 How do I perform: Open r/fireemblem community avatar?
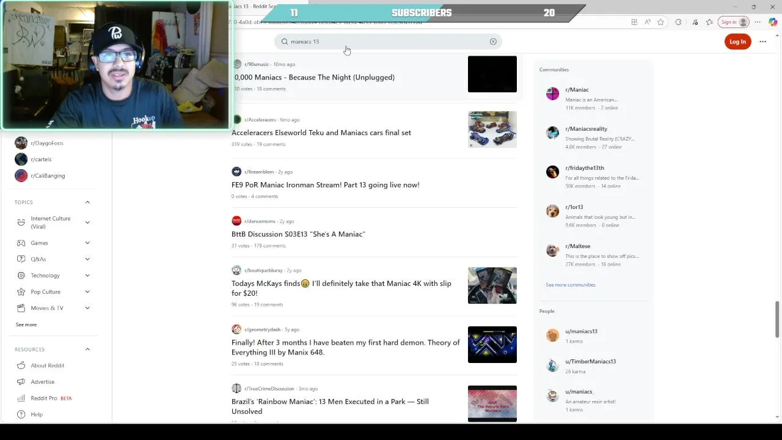click(x=236, y=172)
